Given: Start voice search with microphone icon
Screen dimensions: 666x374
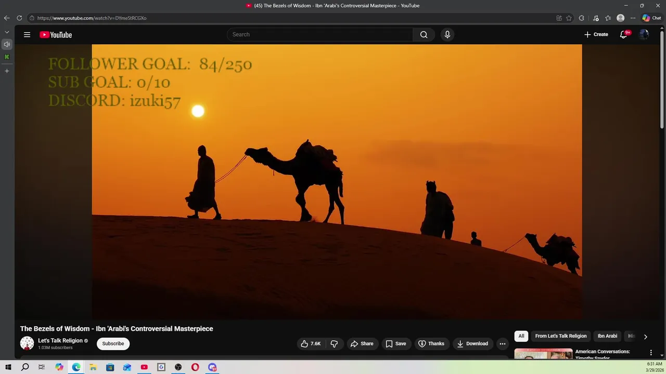Looking at the screenshot, I should click(447, 35).
